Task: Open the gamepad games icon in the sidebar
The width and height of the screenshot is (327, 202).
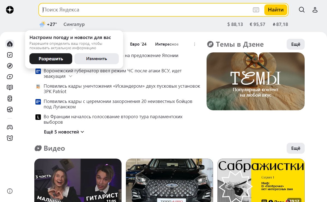Action: (x=10, y=127)
